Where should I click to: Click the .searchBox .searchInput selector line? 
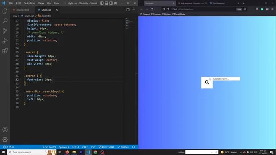point(44,91)
